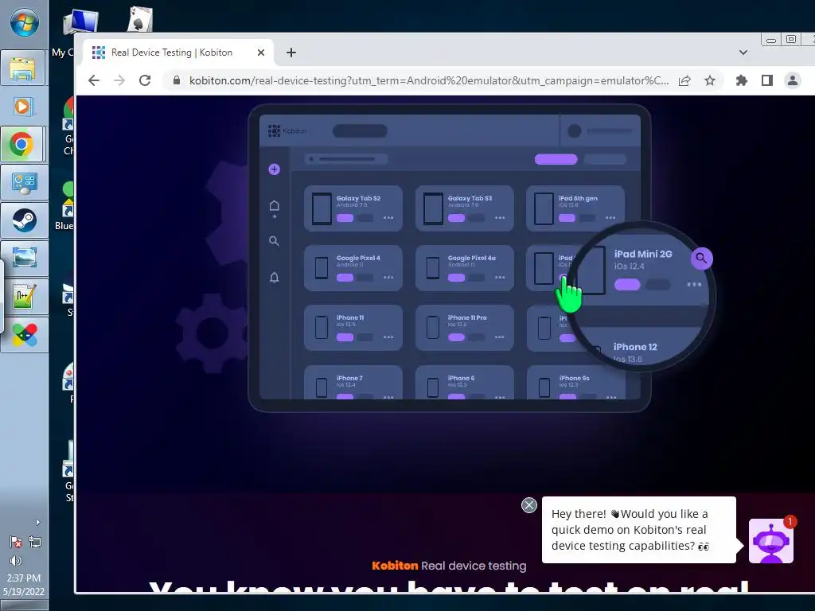Open the Windows Start menu
The width and height of the screenshot is (815, 611).
24,24
